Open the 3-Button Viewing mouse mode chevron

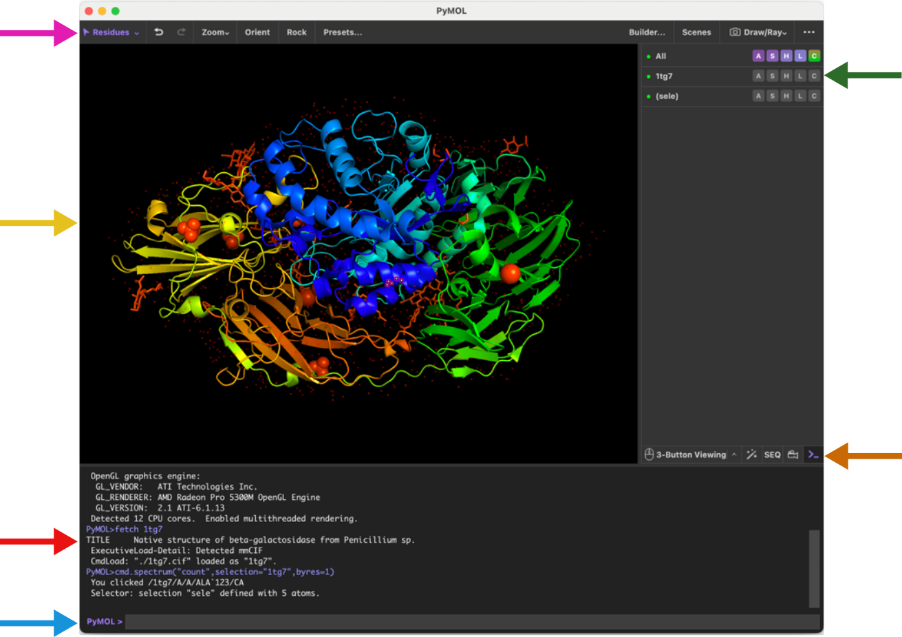pyautogui.click(x=735, y=455)
